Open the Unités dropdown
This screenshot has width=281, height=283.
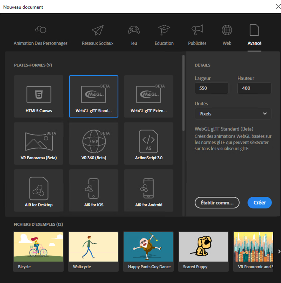point(233,114)
